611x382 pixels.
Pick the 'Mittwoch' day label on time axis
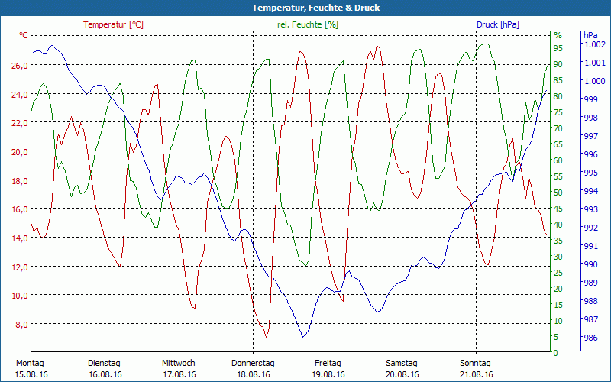click(x=179, y=363)
